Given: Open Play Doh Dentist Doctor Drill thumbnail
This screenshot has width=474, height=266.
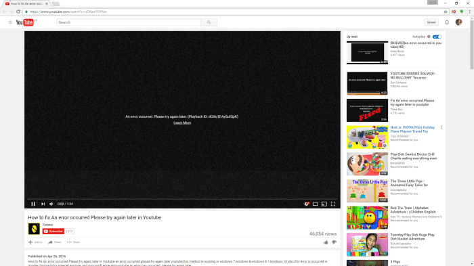Looking at the screenshot, I should [367, 164].
